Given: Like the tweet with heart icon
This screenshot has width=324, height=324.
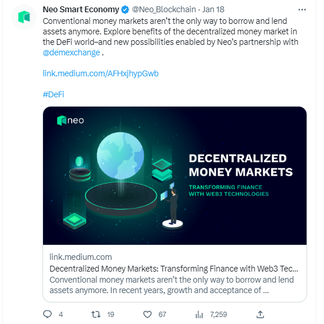Looking at the screenshot, I should point(147,315).
